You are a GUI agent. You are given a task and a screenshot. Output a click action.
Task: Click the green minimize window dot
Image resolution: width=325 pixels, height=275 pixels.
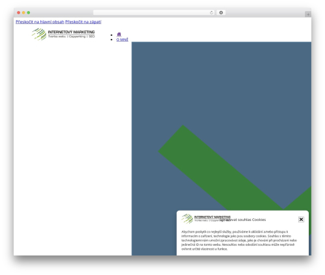pyautogui.click(x=29, y=12)
